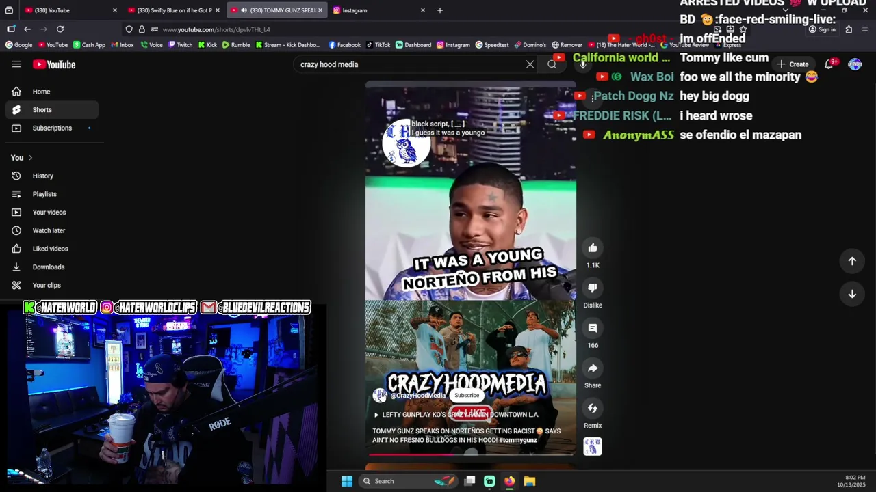Open Windows Start menu
The height and width of the screenshot is (492, 876).
pyautogui.click(x=347, y=481)
